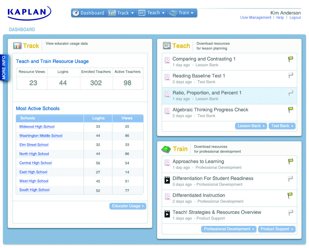Open the Test Bank button
This screenshot has width=309, height=248.
point(282,126)
